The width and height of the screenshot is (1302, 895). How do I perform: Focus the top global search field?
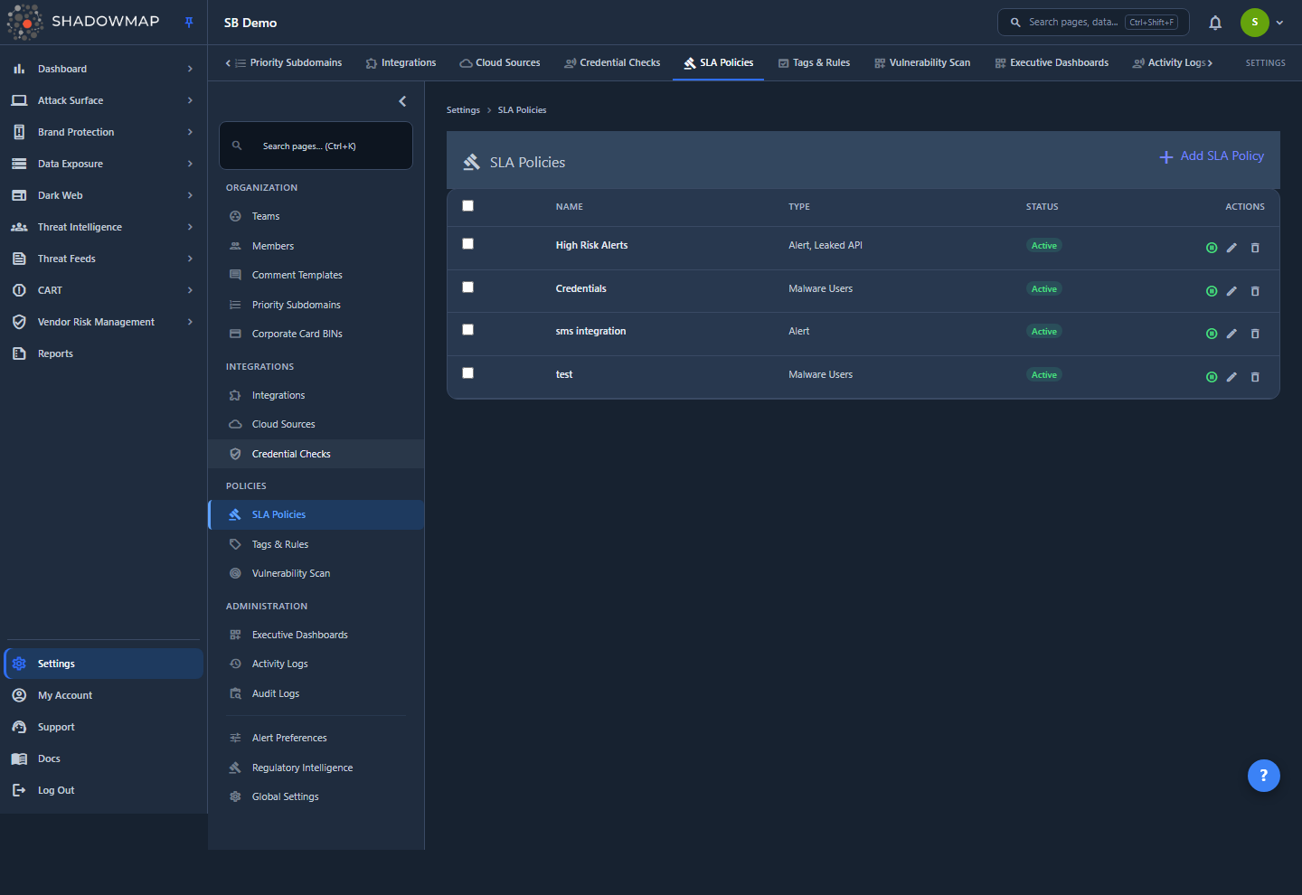(x=1093, y=23)
